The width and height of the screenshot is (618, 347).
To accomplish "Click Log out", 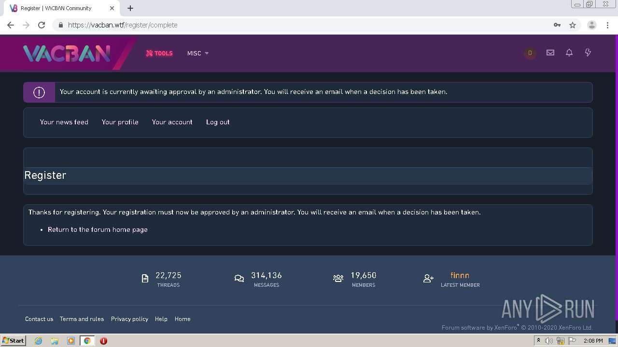I will tap(218, 122).
